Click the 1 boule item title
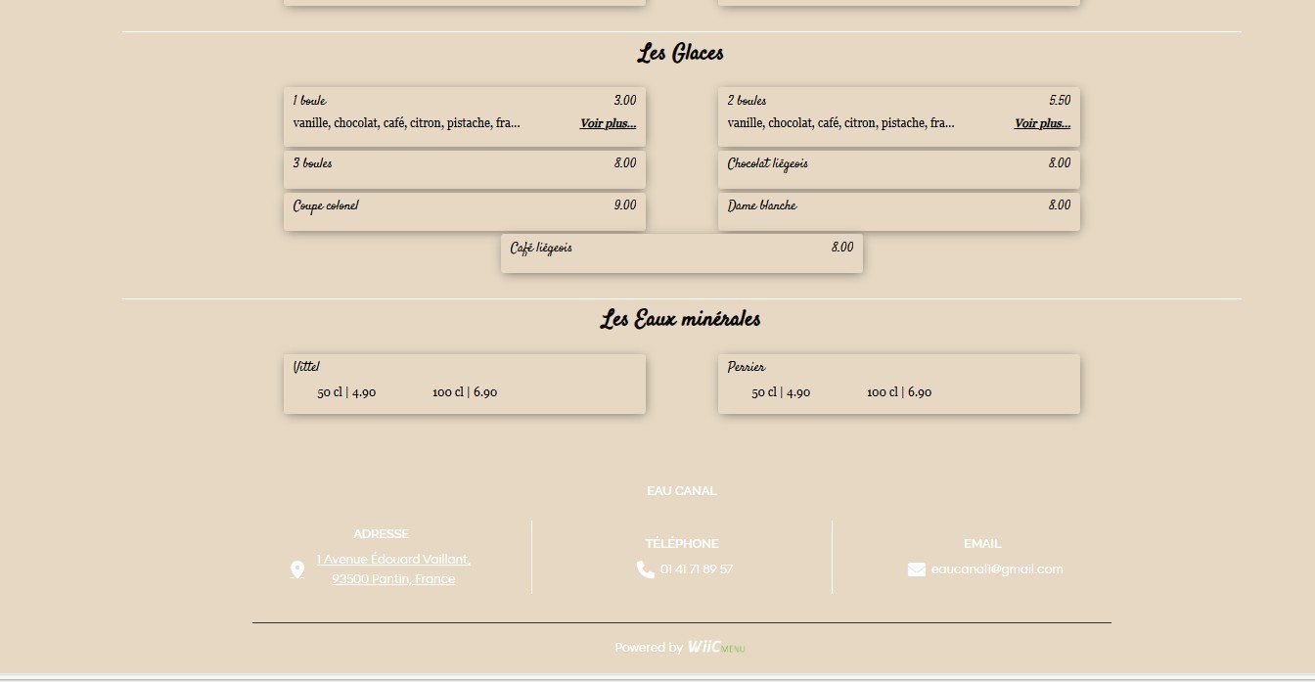This screenshot has width=1315, height=682. tap(310, 101)
